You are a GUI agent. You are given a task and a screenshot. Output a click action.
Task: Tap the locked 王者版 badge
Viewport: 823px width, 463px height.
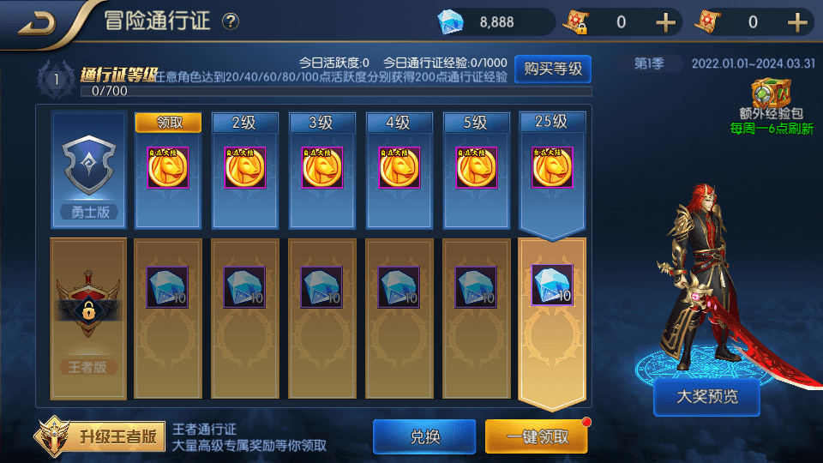coord(88,306)
